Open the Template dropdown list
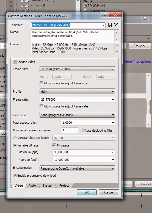This screenshot has width=152, height=213. [103, 25]
